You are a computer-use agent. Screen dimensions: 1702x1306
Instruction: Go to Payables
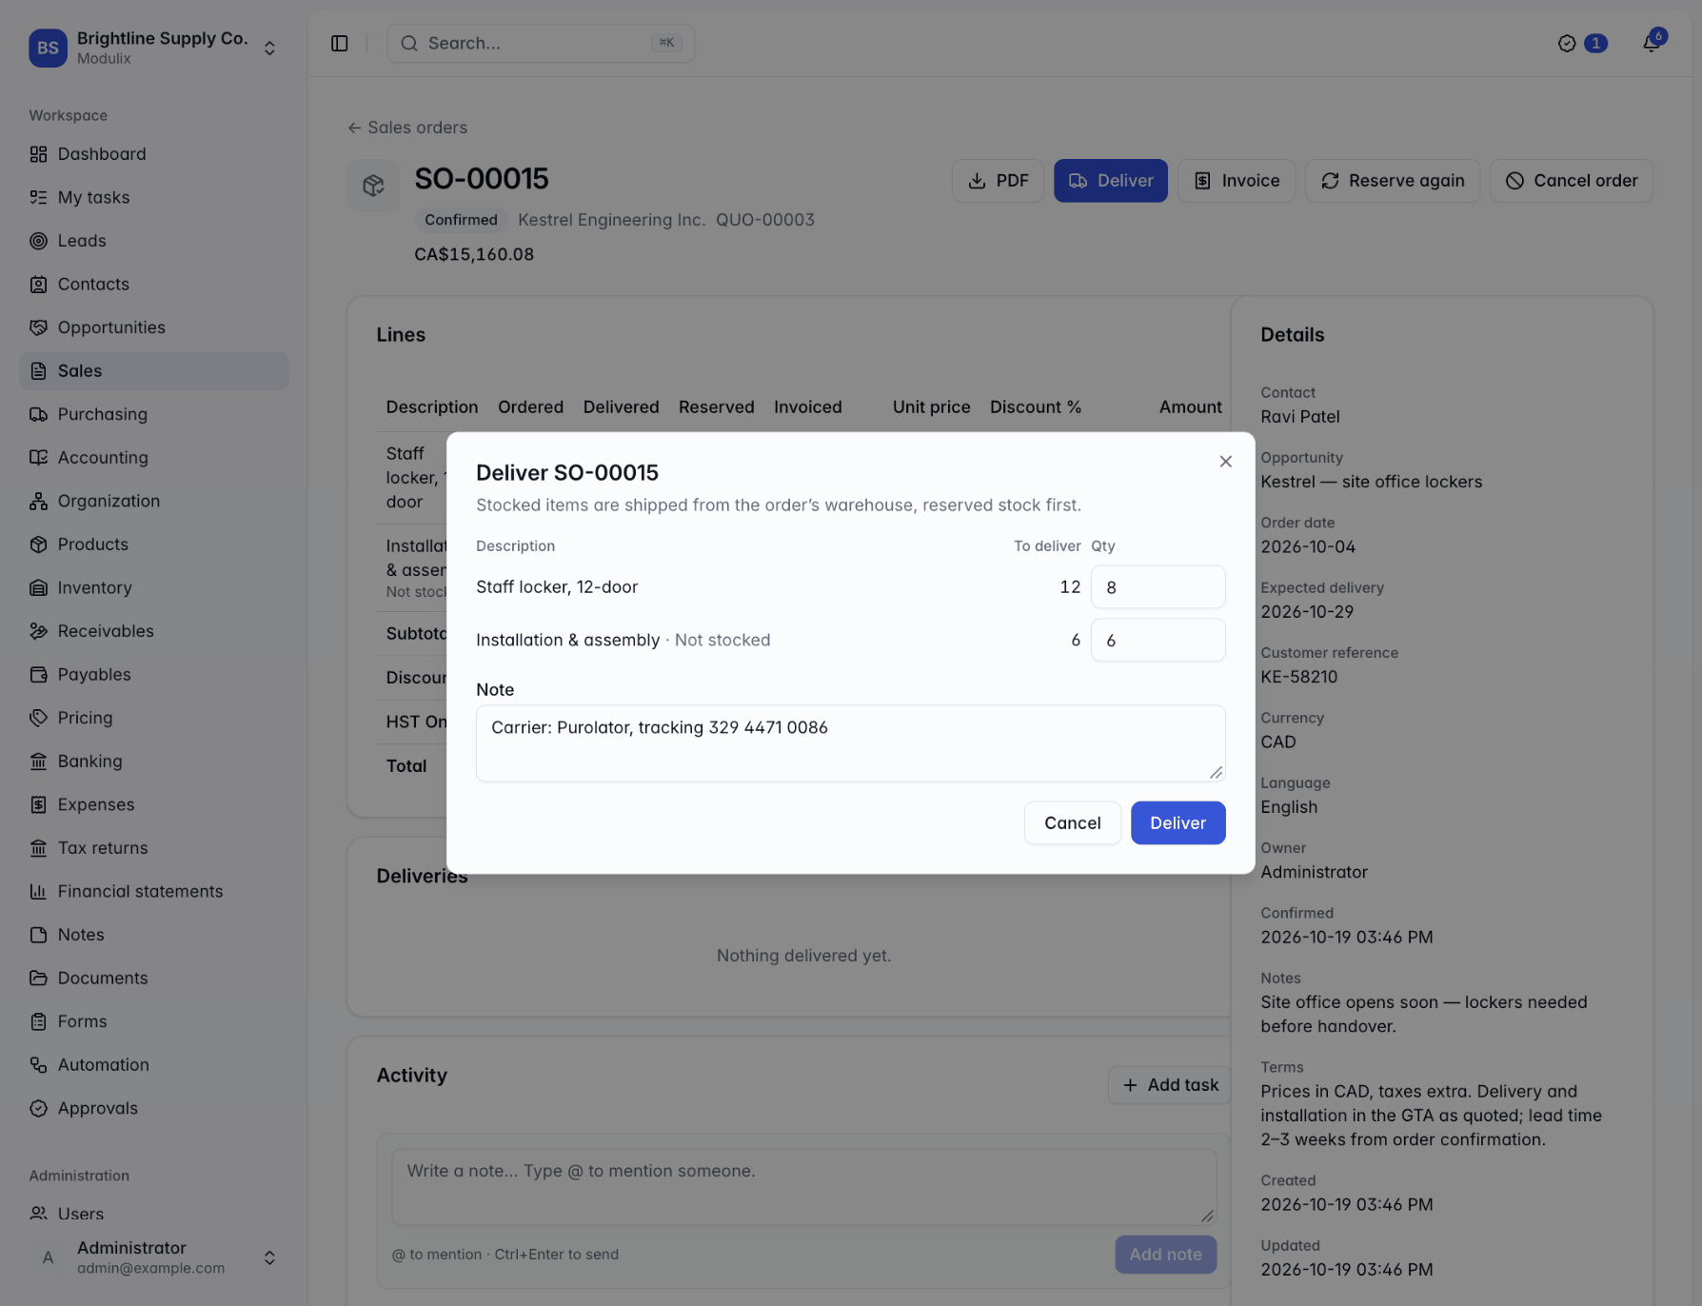pyautogui.click(x=153, y=674)
